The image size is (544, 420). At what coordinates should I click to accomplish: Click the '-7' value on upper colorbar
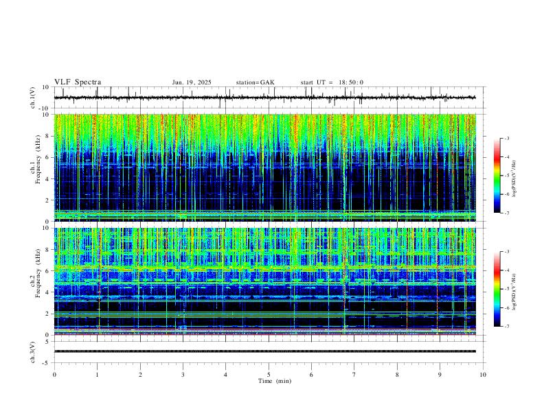507,213
